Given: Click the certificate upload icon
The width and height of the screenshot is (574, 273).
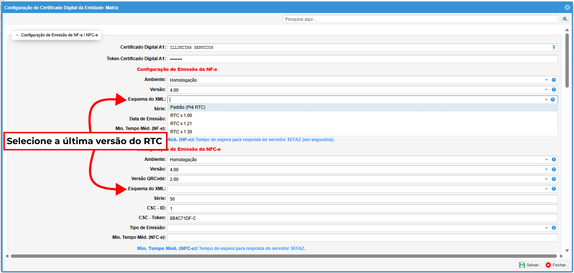Looking at the screenshot, I should click(x=554, y=48).
